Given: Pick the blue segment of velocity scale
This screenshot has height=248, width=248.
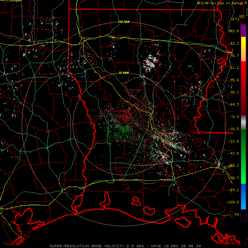Looking at the screenshot, I should click(x=243, y=196).
